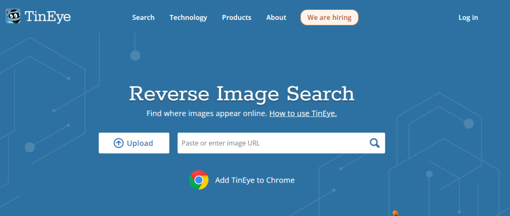This screenshot has width=510, height=216.
Task: Select the Reverse Image Search heading text
Action: tap(242, 94)
